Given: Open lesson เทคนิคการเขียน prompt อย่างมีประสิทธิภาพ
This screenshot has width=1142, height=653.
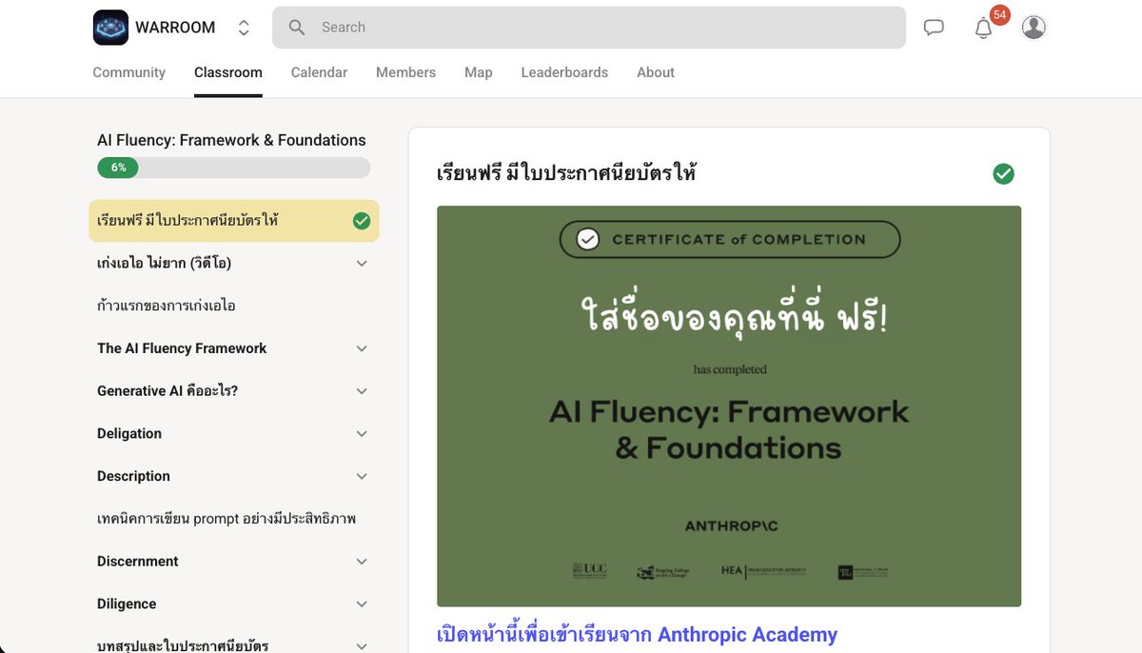Looking at the screenshot, I should coord(226,519).
